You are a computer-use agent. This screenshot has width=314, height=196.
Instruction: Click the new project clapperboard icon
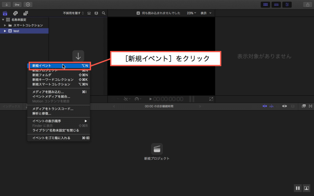(157, 149)
